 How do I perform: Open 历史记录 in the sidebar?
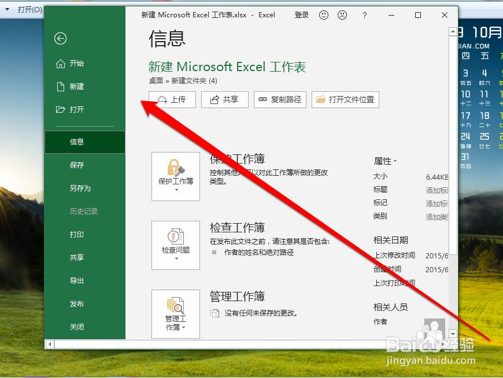(84, 212)
